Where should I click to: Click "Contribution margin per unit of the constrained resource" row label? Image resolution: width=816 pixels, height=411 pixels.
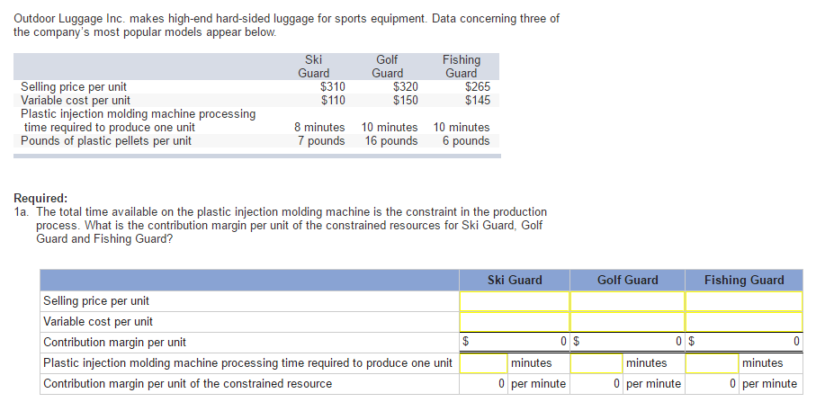pos(187,384)
